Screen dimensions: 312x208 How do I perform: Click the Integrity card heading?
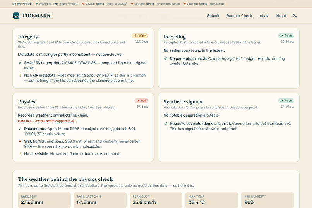point(28,37)
